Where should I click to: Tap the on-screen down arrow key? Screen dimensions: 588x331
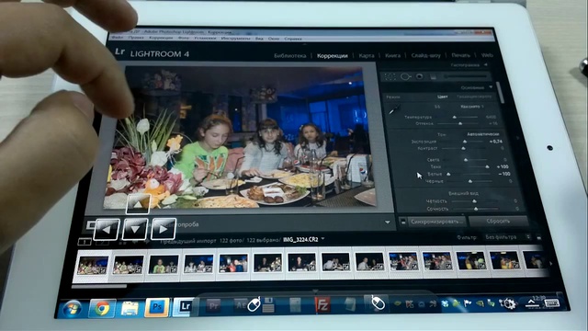(x=135, y=229)
